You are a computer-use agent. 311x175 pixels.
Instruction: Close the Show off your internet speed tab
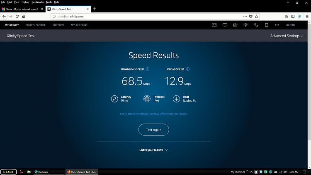pyautogui.click(x=42, y=9)
